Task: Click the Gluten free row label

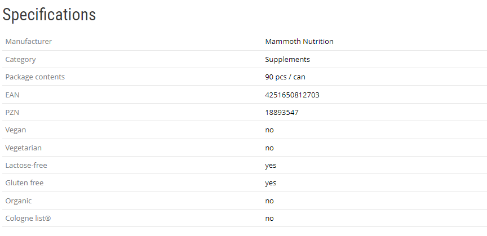Action: tap(24, 183)
